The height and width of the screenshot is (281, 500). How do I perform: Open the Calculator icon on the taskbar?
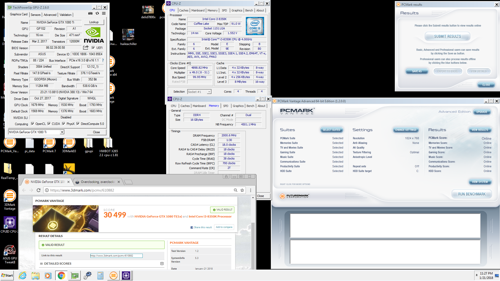tap(100, 276)
